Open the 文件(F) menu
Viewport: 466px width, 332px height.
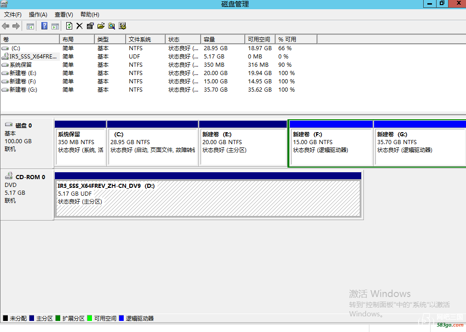[x=13, y=15]
